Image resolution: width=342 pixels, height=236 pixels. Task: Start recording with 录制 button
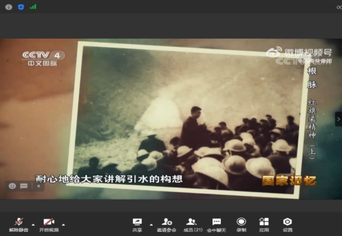point(241,224)
